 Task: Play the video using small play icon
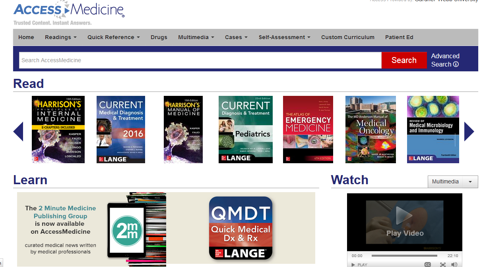[353, 264]
